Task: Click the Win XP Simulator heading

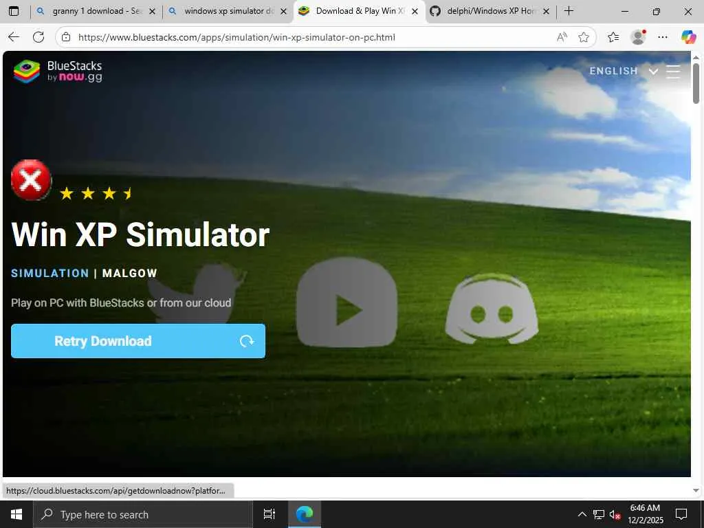Action: click(x=140, y=234)
